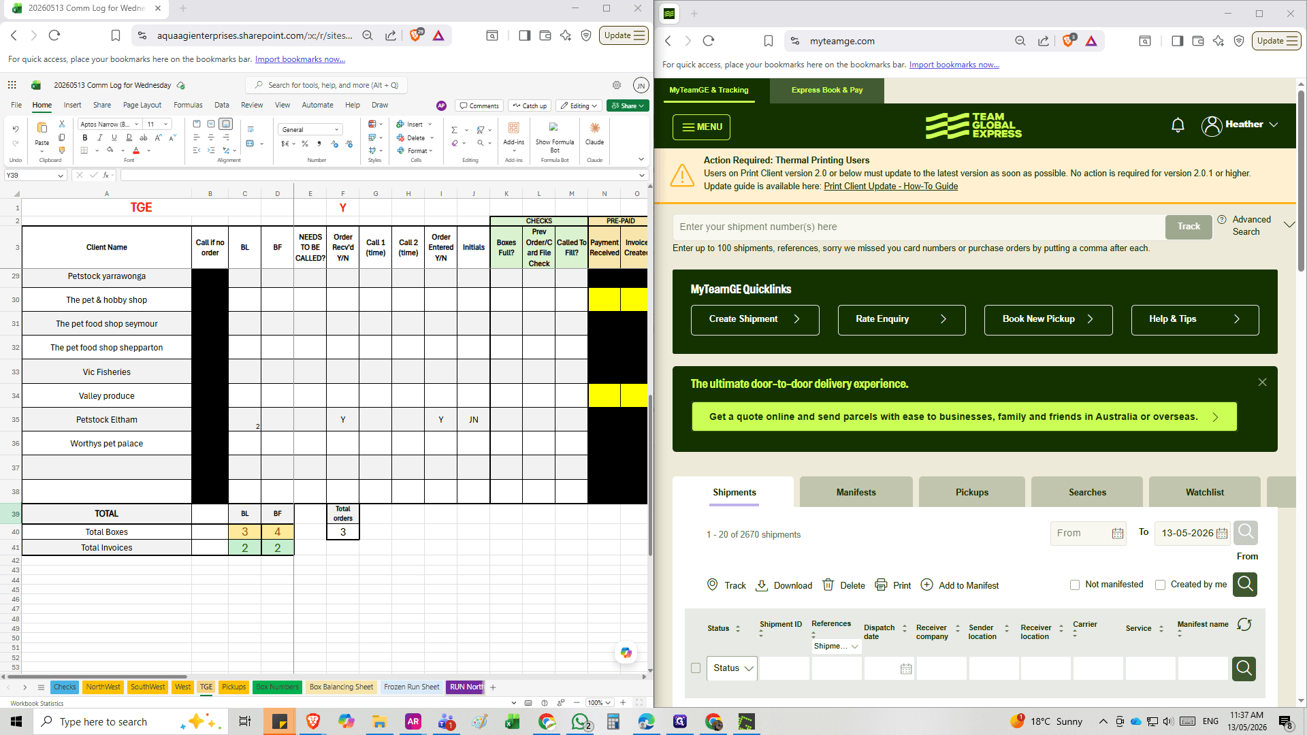
Task: Click the Excel settings gear icon
Action: [617, 85]
